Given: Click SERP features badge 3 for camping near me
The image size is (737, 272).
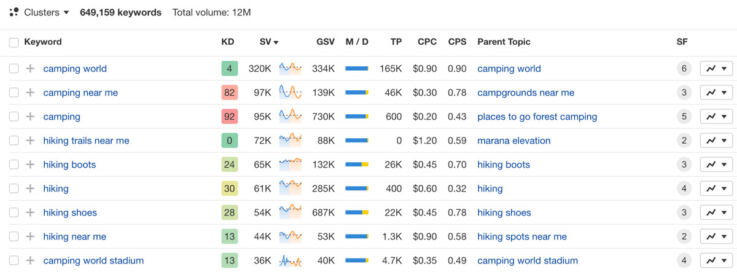Looking at the screenshot, I should [x=684, y=93].
